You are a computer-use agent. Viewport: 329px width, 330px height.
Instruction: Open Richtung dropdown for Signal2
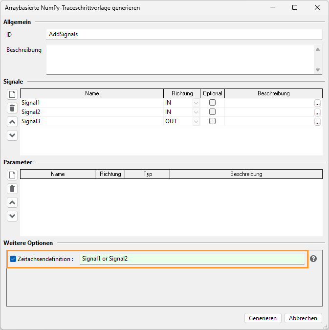tap(196, 112)
